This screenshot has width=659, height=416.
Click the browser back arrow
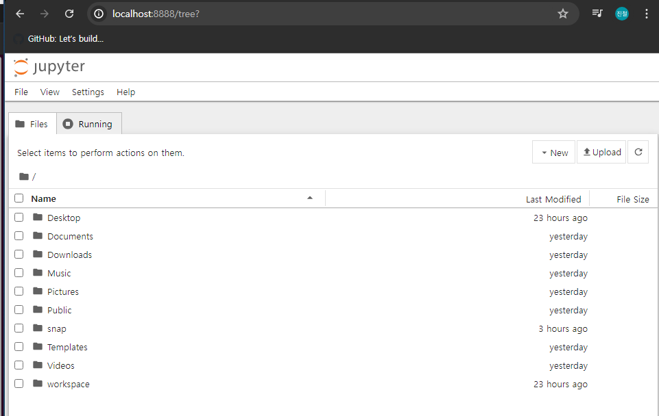coord(20,14)
